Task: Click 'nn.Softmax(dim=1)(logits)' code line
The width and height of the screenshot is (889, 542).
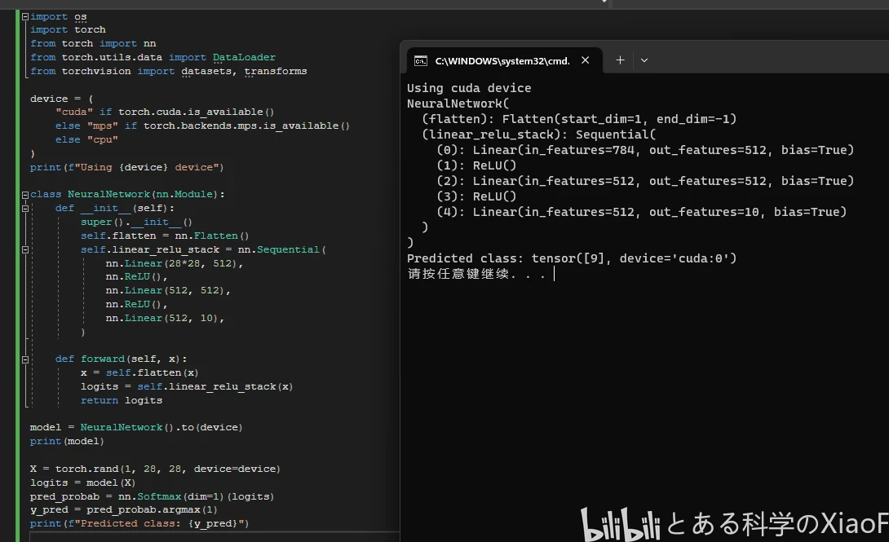Action: tap(197, 496)
